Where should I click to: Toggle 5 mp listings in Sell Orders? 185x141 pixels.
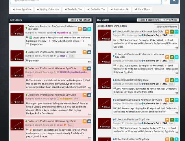tap(80, 20)
